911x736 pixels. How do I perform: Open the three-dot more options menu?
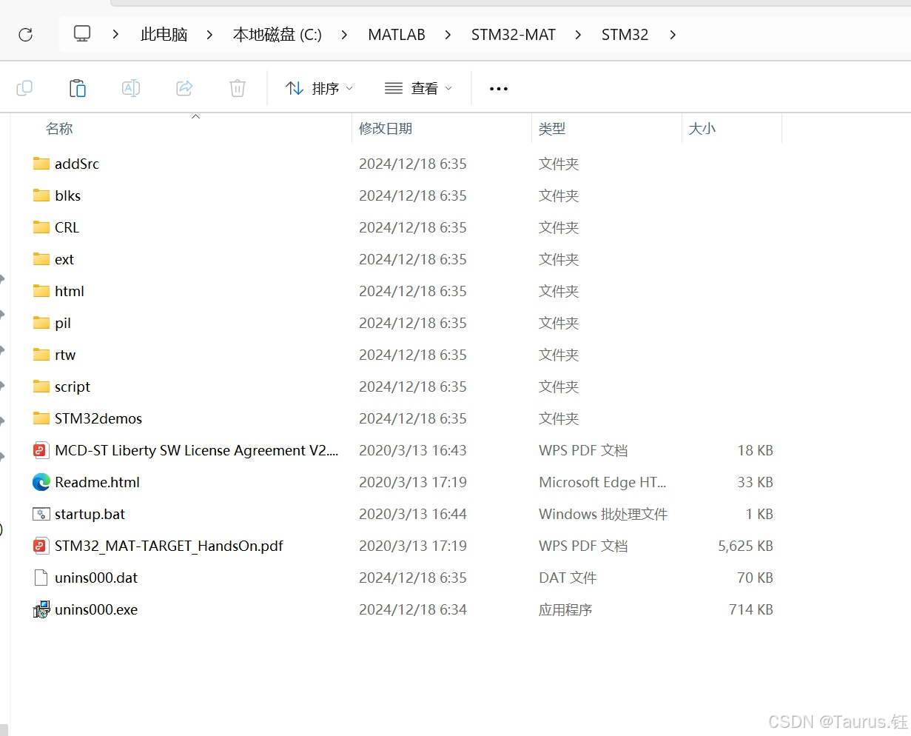pyautogui.click(x=499, y=89)
